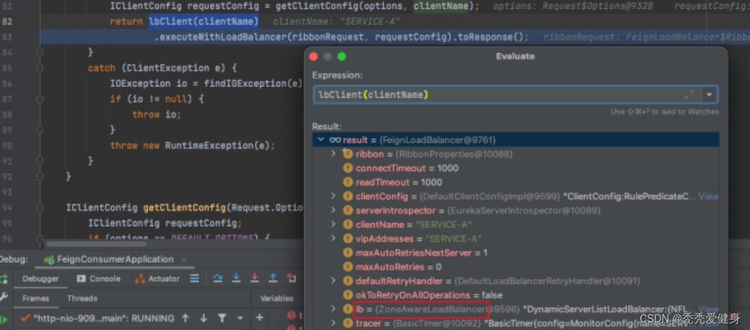
Task: Open the expression history dropdown arrow
Action: point(710,94)
